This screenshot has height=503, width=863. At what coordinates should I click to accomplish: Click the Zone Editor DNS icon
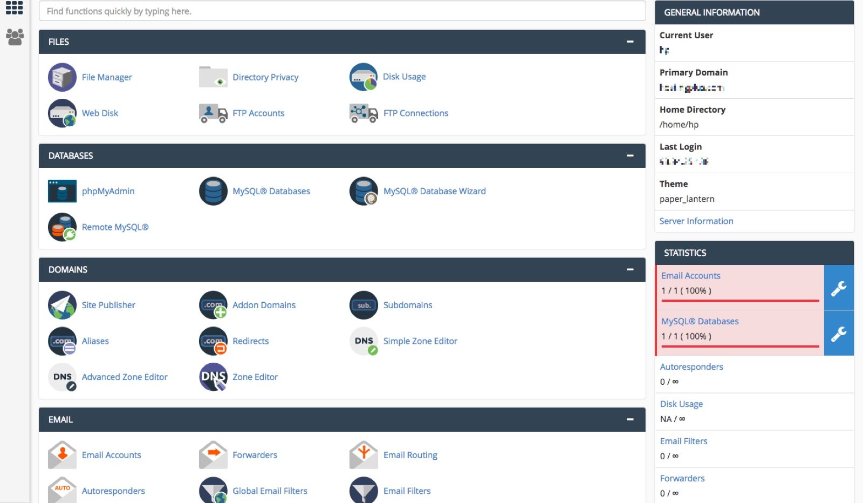pos(213,377)
